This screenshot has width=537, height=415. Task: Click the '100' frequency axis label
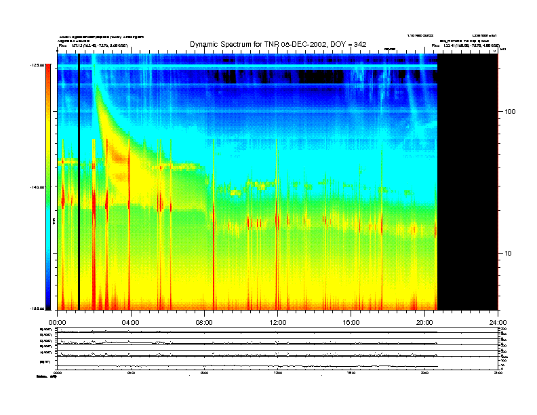pyautogui.click(x=510, y=112)
